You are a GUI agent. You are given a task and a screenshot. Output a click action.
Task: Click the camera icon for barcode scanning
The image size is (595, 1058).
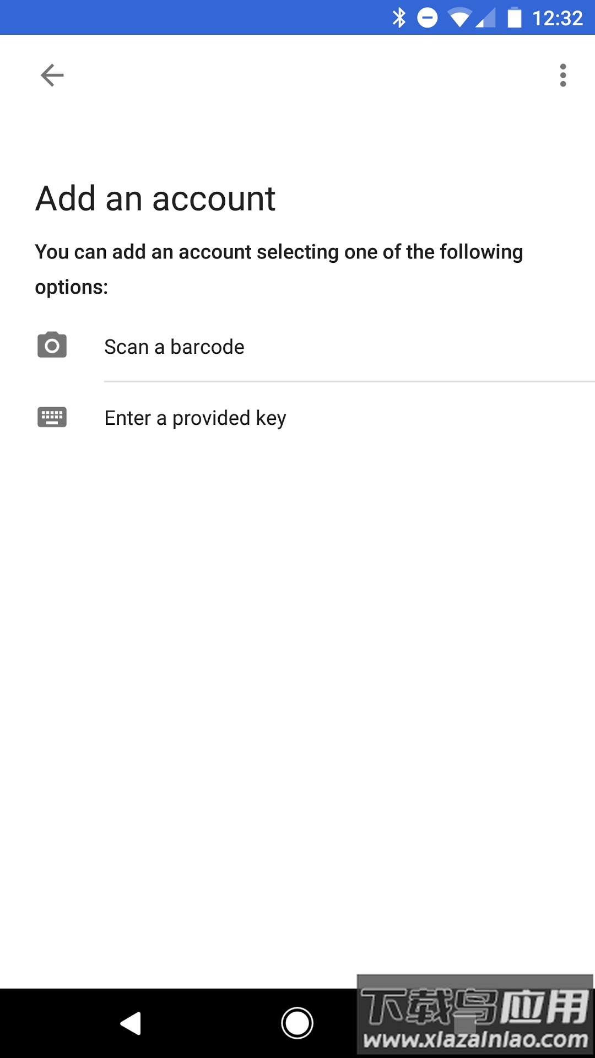(52, 346)
